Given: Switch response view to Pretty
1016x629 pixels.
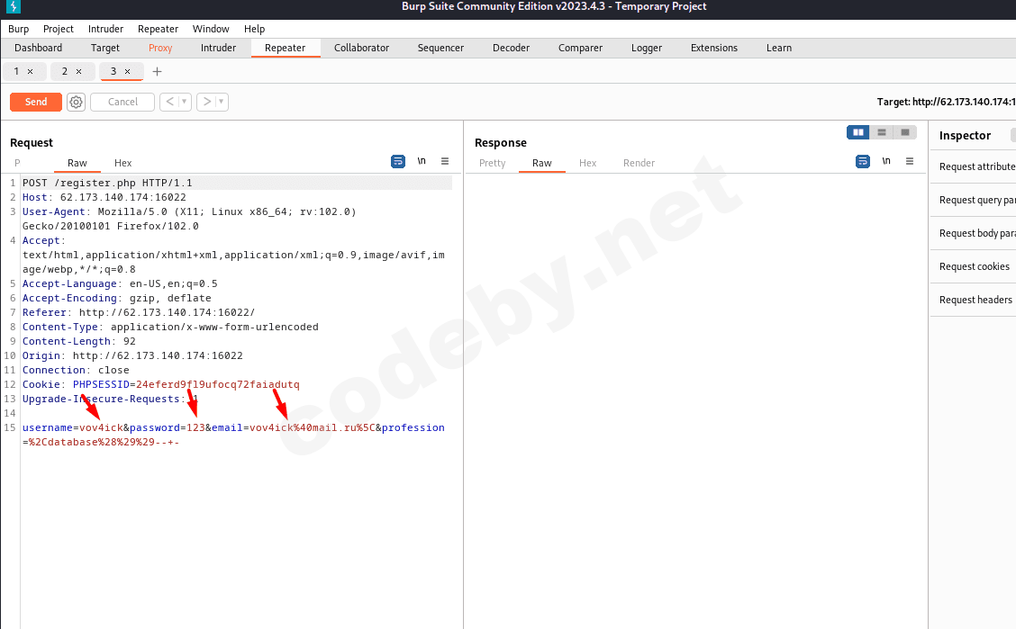Looking at the screenshot, I should tap(492, 163).
